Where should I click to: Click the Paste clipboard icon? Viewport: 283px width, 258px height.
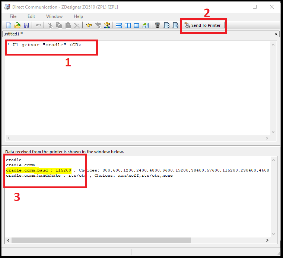click(68, 25)
